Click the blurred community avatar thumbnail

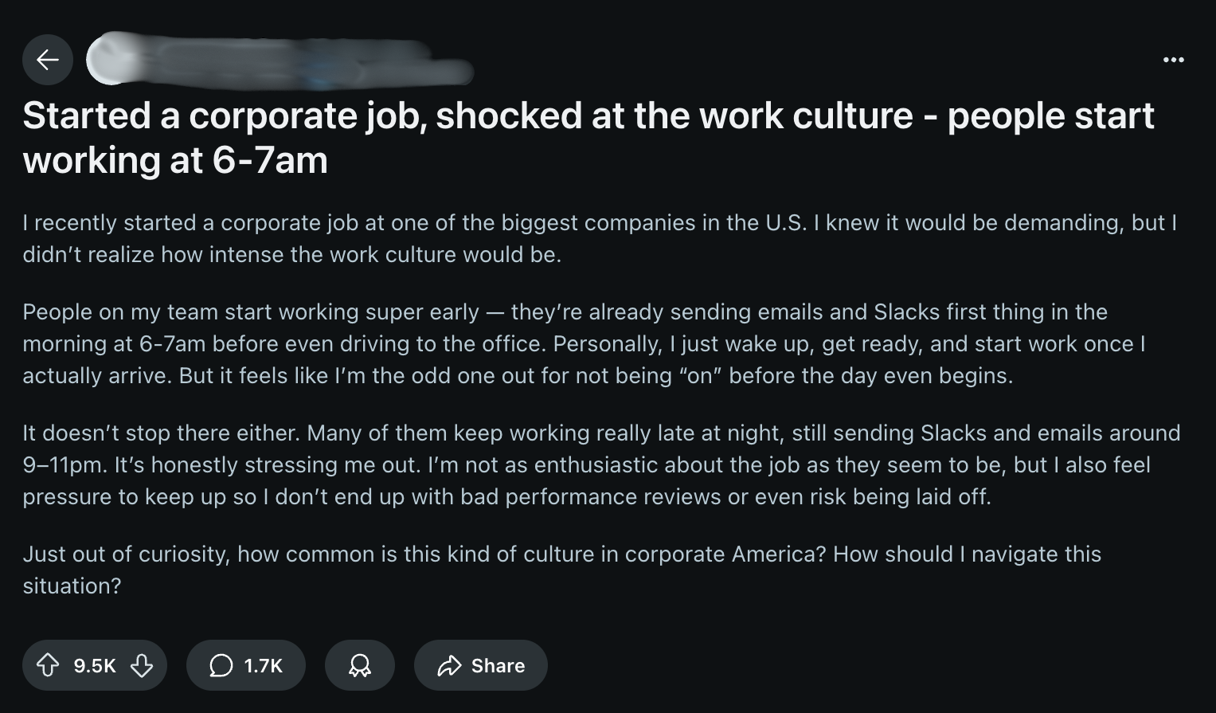tap(111, 60)
